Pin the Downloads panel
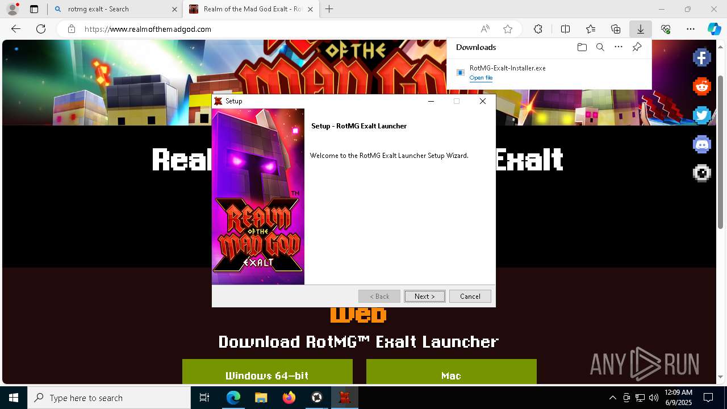The image size is (727, 409). click(x=637, y=47)
